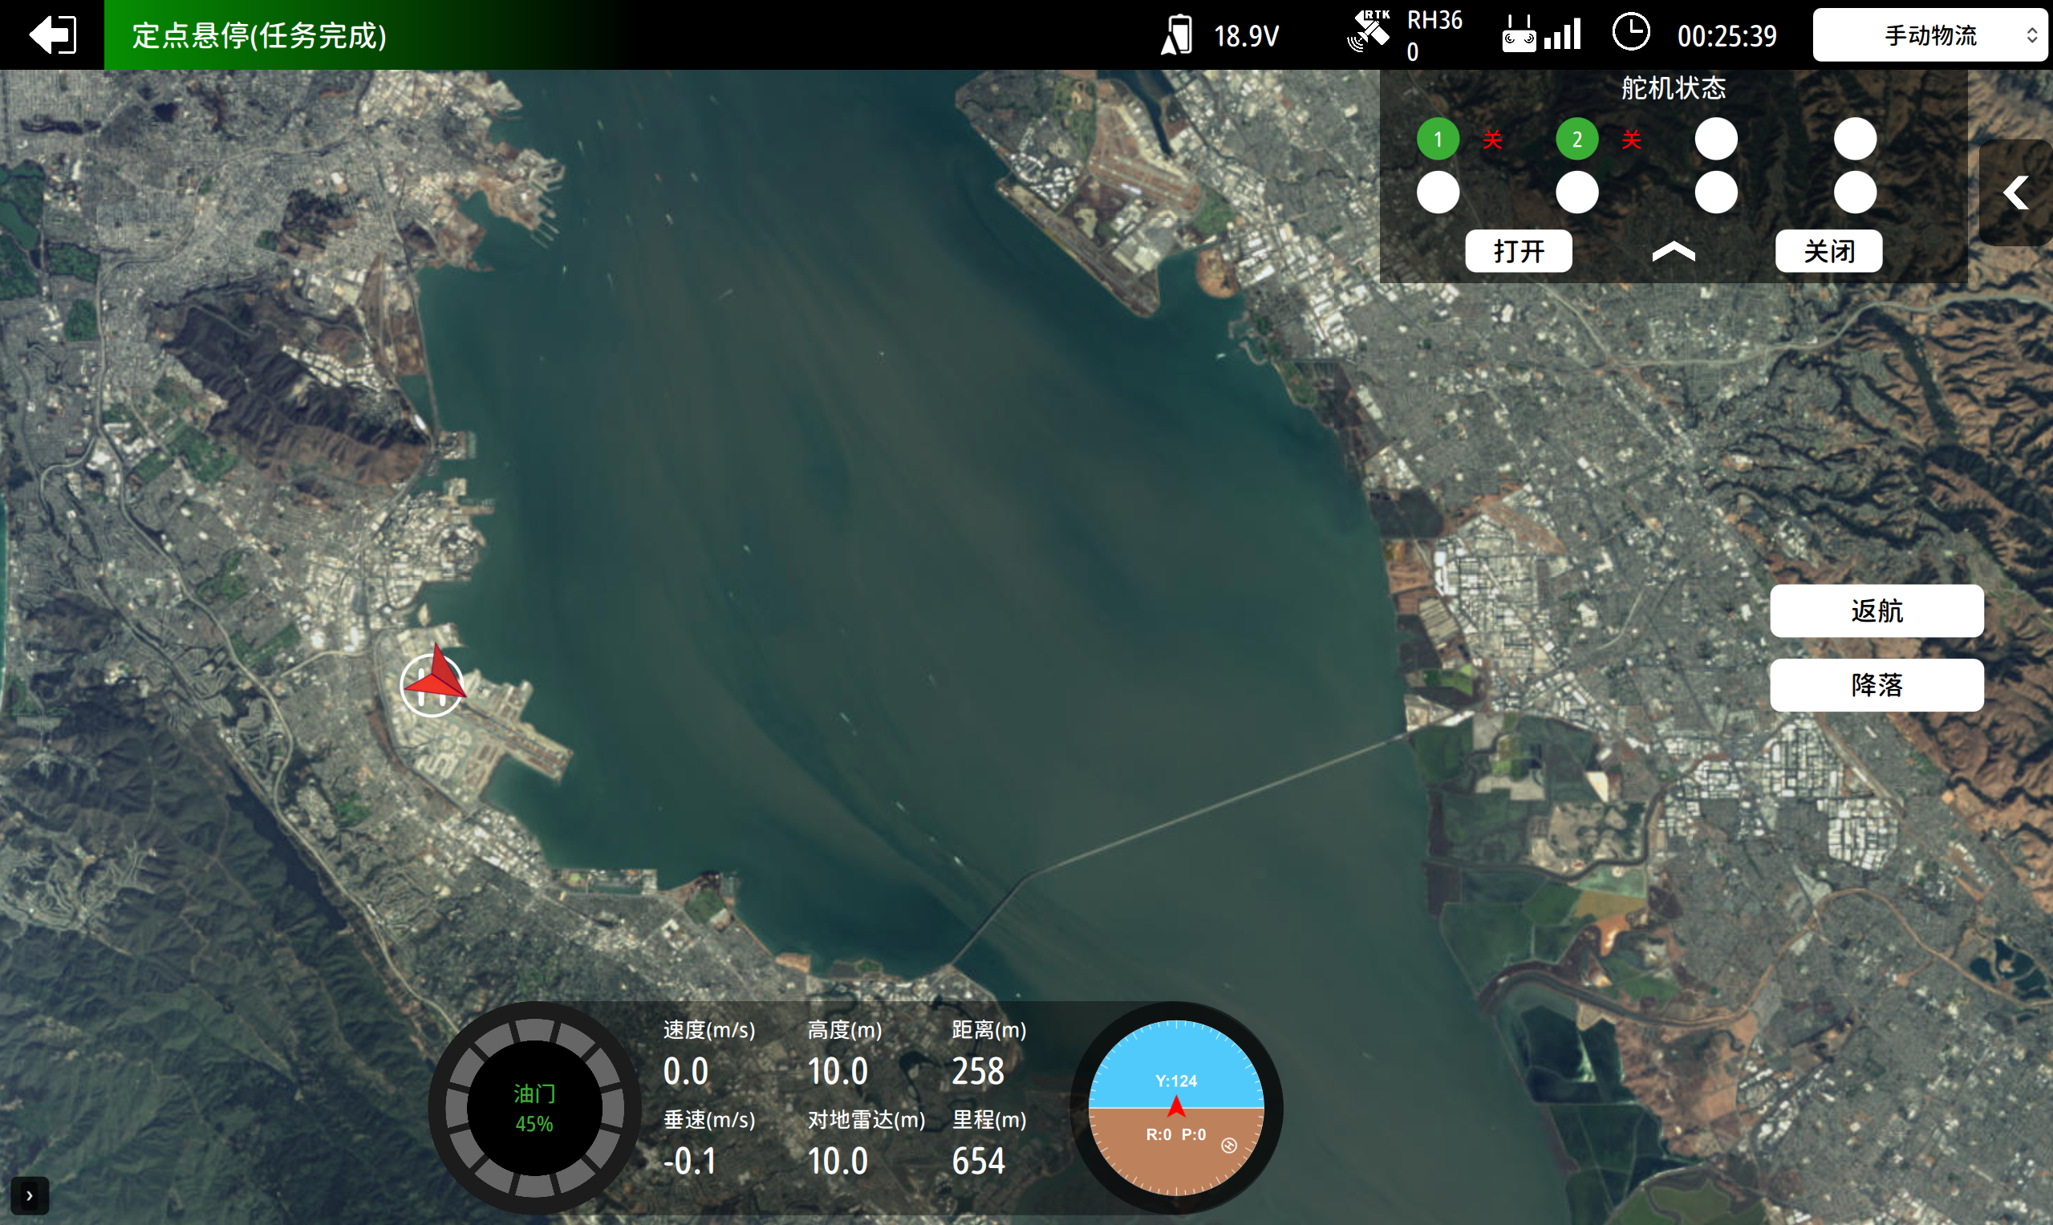The width and height of the screenshot is (2053, 1225).
Task: Expand the right side panel chevron
Action: (x=2016, y=193)
